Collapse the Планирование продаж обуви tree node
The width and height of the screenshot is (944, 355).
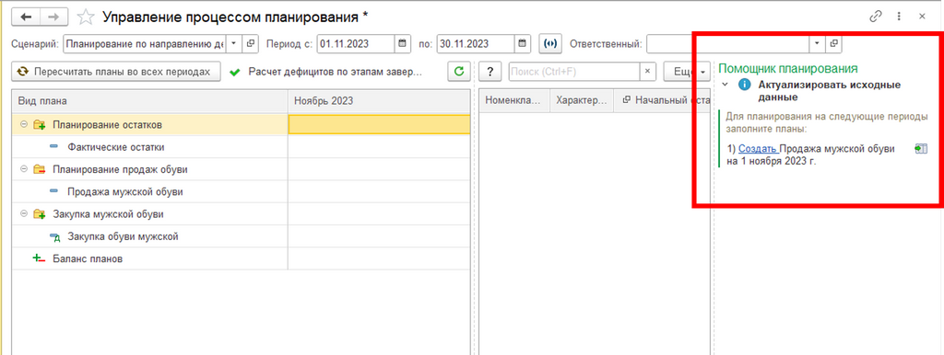coord(24,169)
